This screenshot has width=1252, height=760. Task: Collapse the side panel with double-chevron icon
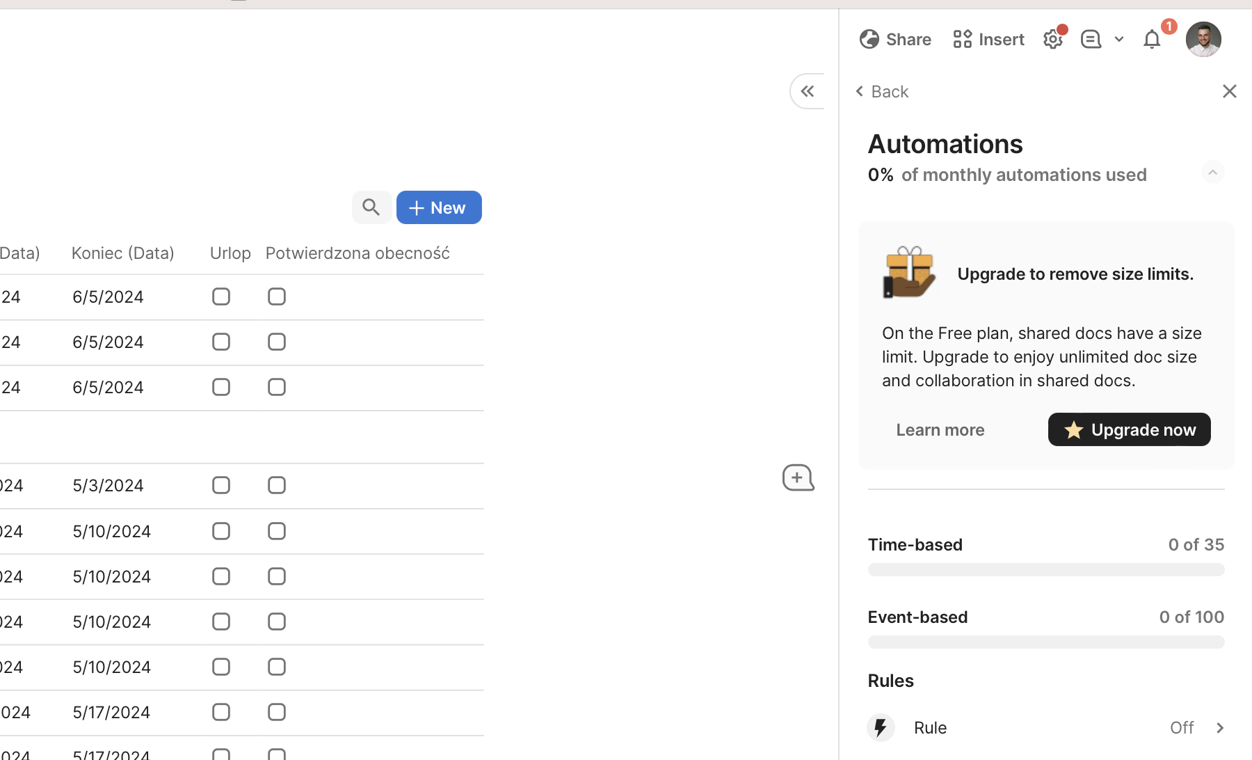coord(807,91)
